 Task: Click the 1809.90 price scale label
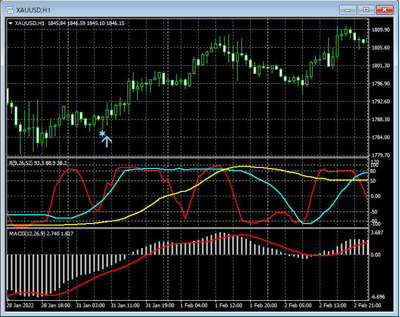[x=380, y=30]
